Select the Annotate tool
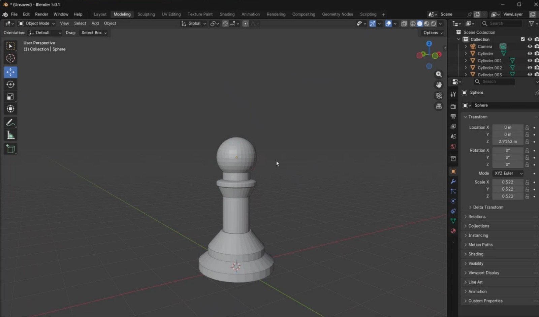The width and height of the screenshot is (539, 317). (x=10, y=123)
